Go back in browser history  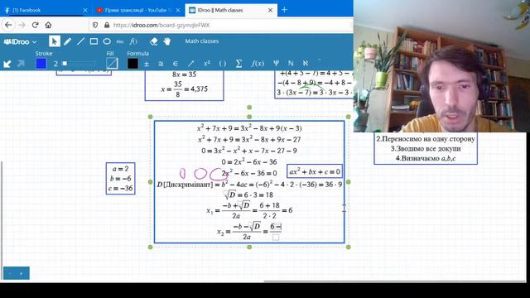tap(8, 25)
